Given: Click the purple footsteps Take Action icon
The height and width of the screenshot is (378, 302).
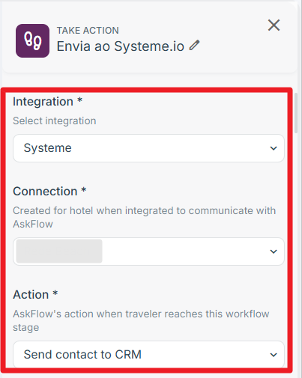Looking at the screenshot, I should (x=32, y=40).
